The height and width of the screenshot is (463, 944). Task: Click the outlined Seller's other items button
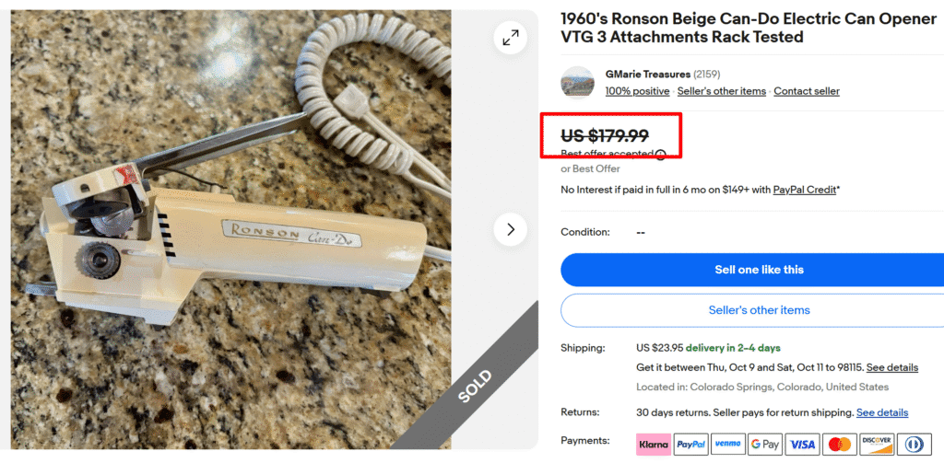pos(759,310)
